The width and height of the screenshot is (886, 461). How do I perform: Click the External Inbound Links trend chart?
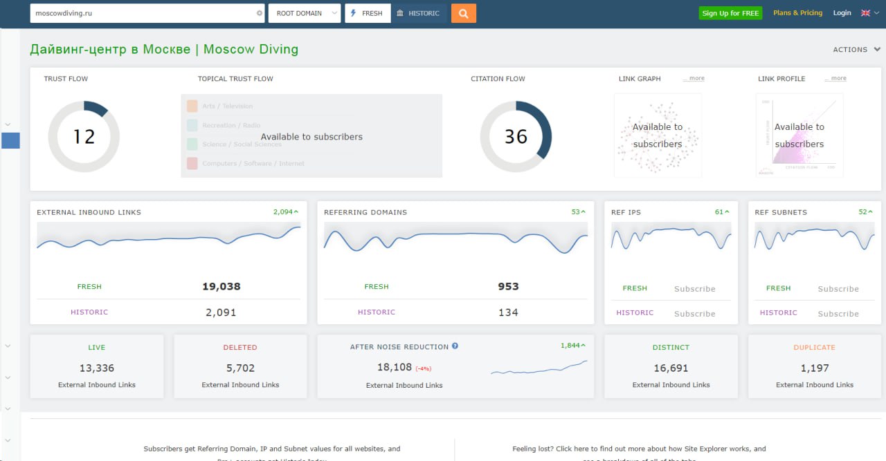[x=168, y=240]
